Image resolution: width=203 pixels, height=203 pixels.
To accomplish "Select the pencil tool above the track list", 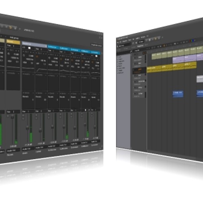I will [131, 52].
